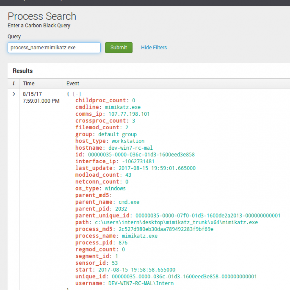Click the os_type value windows
The height and width of the screenshot is (290, 290).
[x=115, y=188]
